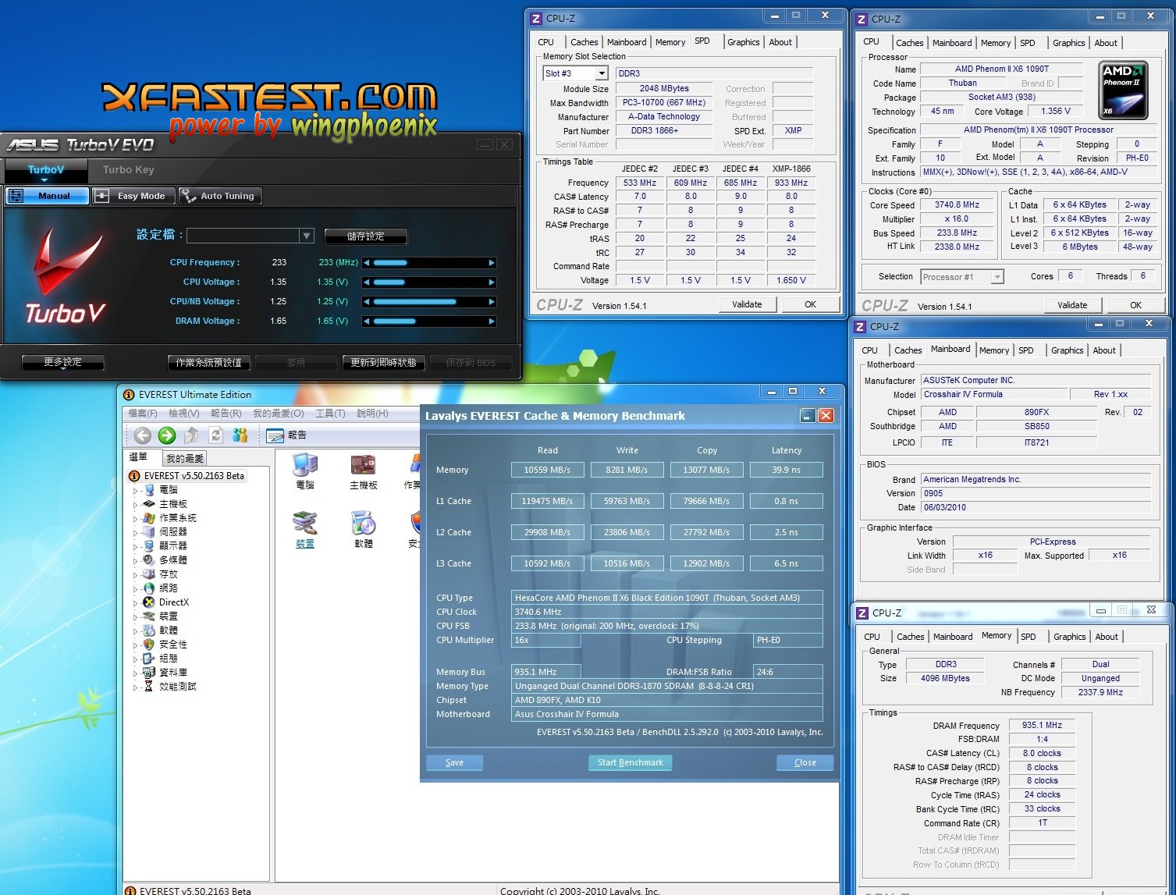
Task: Click the Part Number DDR3 1866+ field
Action: [663, 130]
